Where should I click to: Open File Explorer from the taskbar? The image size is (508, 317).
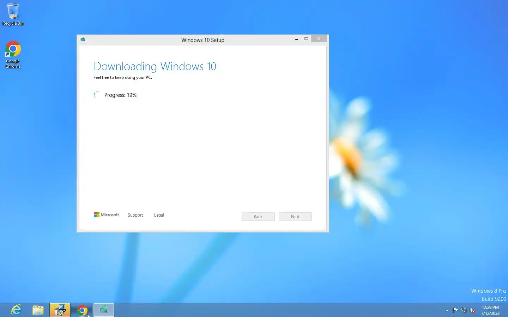point(38,310)
